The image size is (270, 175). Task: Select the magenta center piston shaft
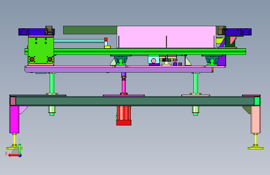[124, 87]
